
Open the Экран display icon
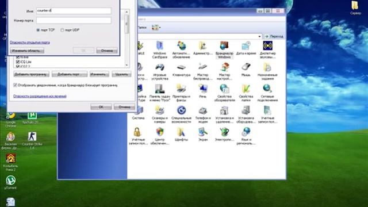(203, 135)
